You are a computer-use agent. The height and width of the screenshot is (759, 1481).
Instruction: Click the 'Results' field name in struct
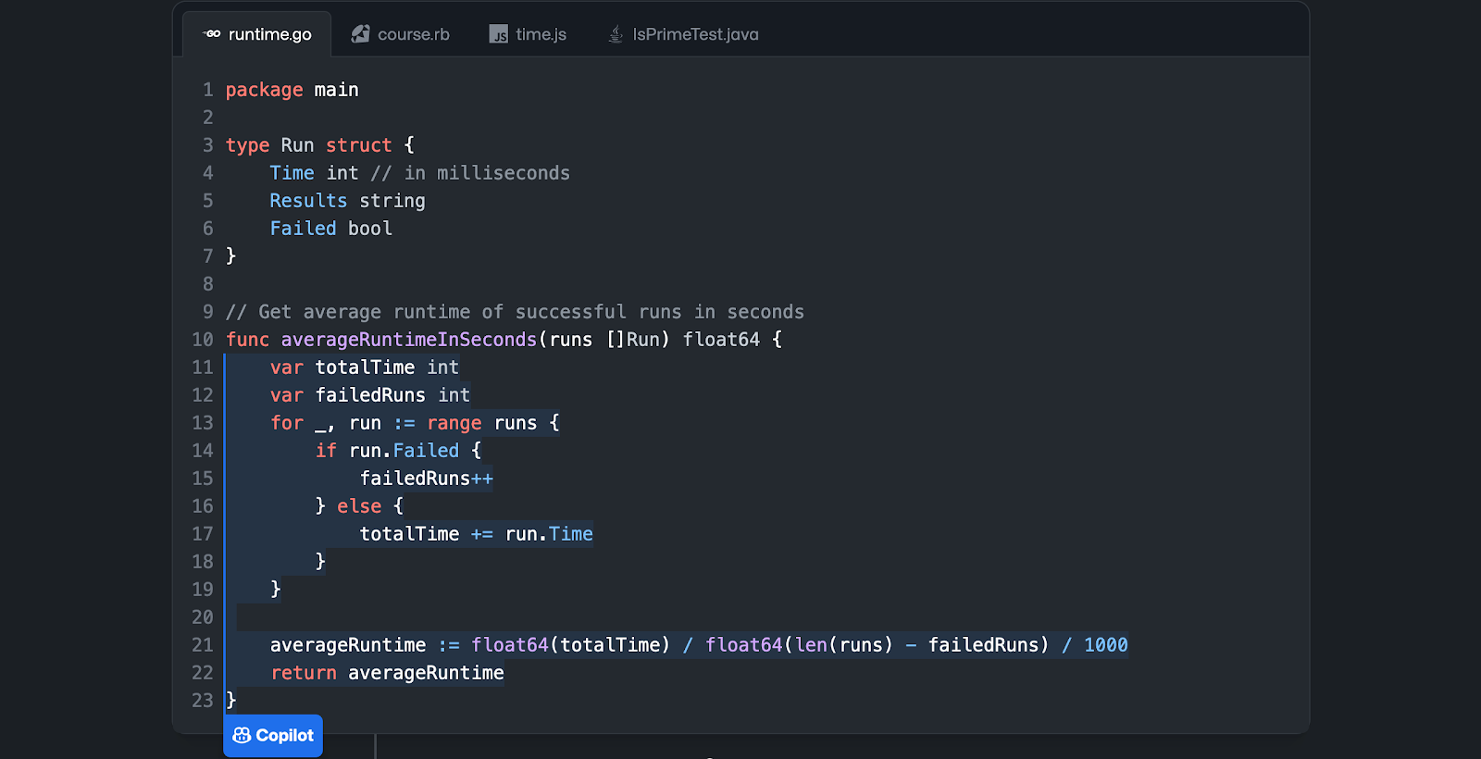(x=309, y=201)
